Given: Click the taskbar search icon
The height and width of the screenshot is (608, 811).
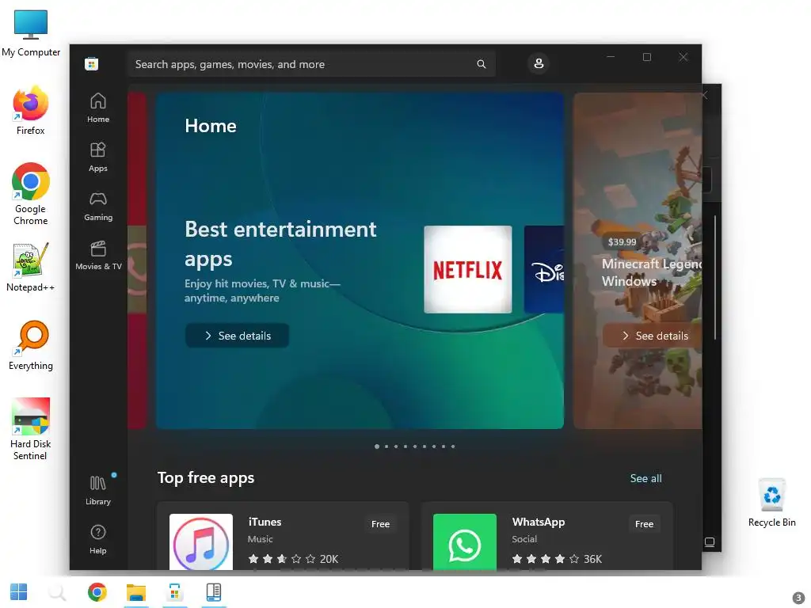Looking at the screenshot, I should point(57,592).
